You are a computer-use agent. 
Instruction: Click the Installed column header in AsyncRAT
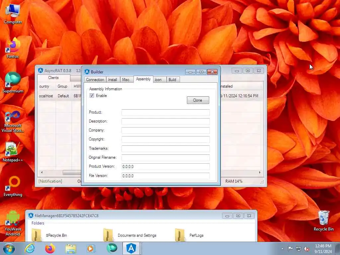[241, 86]
